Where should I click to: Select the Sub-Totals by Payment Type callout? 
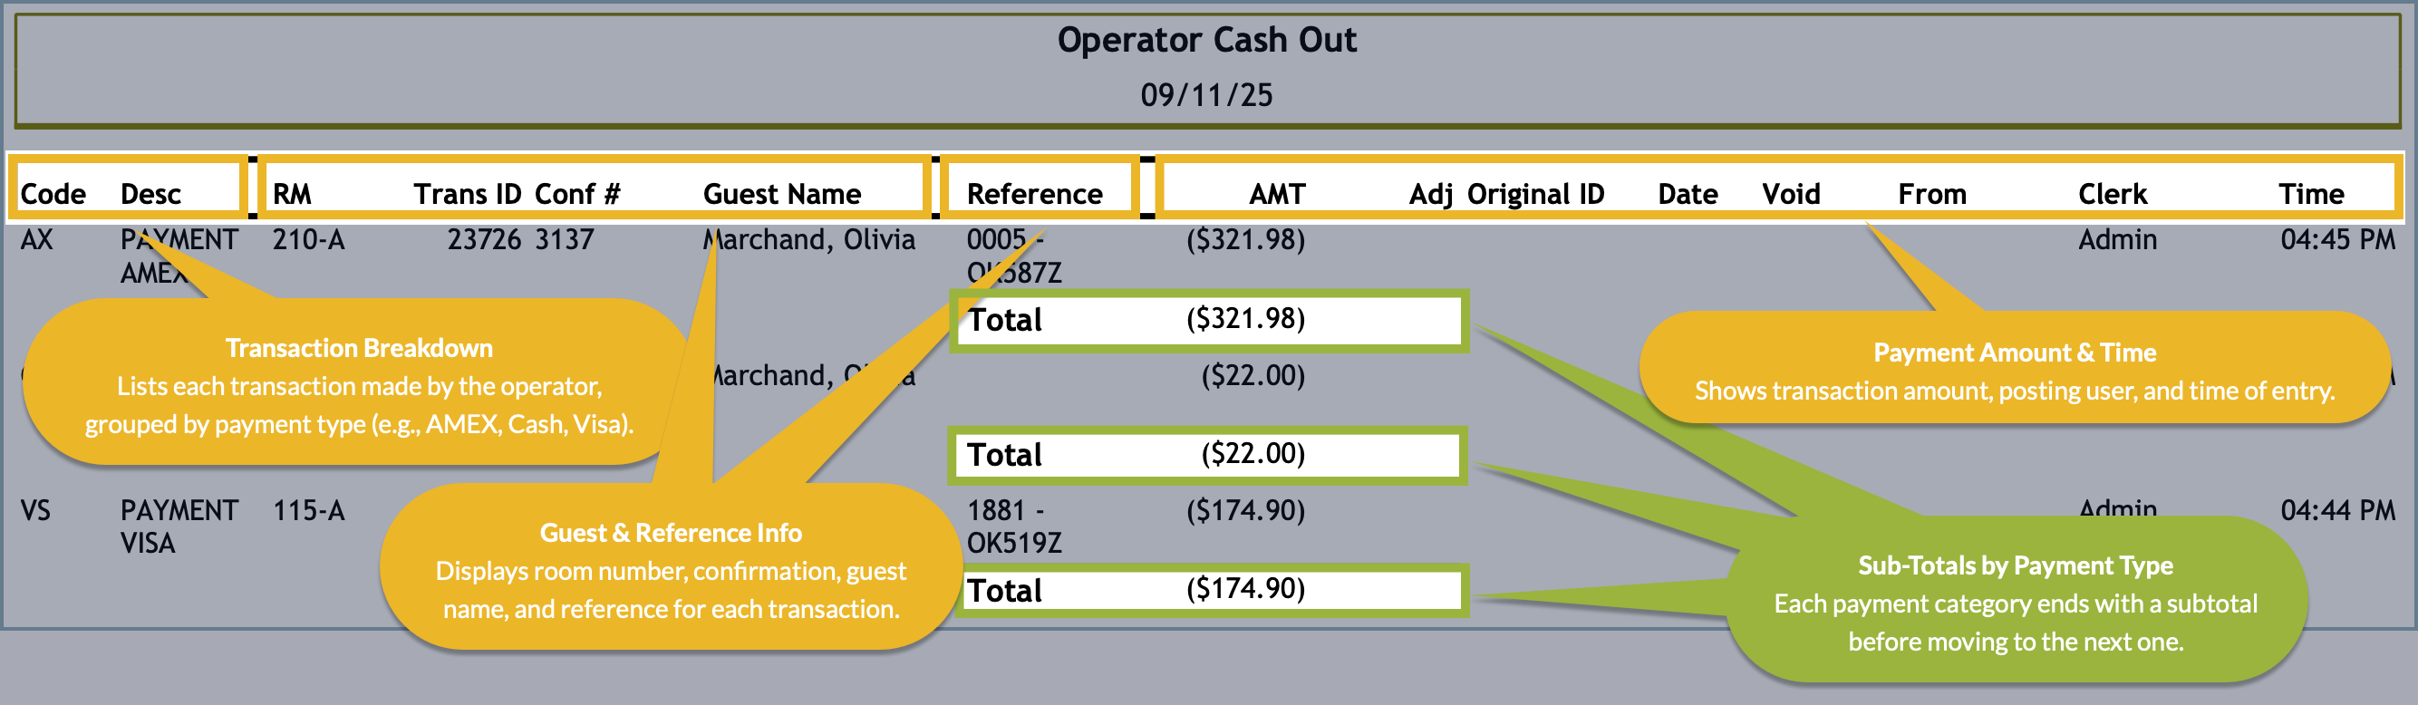coord(2015,603)
